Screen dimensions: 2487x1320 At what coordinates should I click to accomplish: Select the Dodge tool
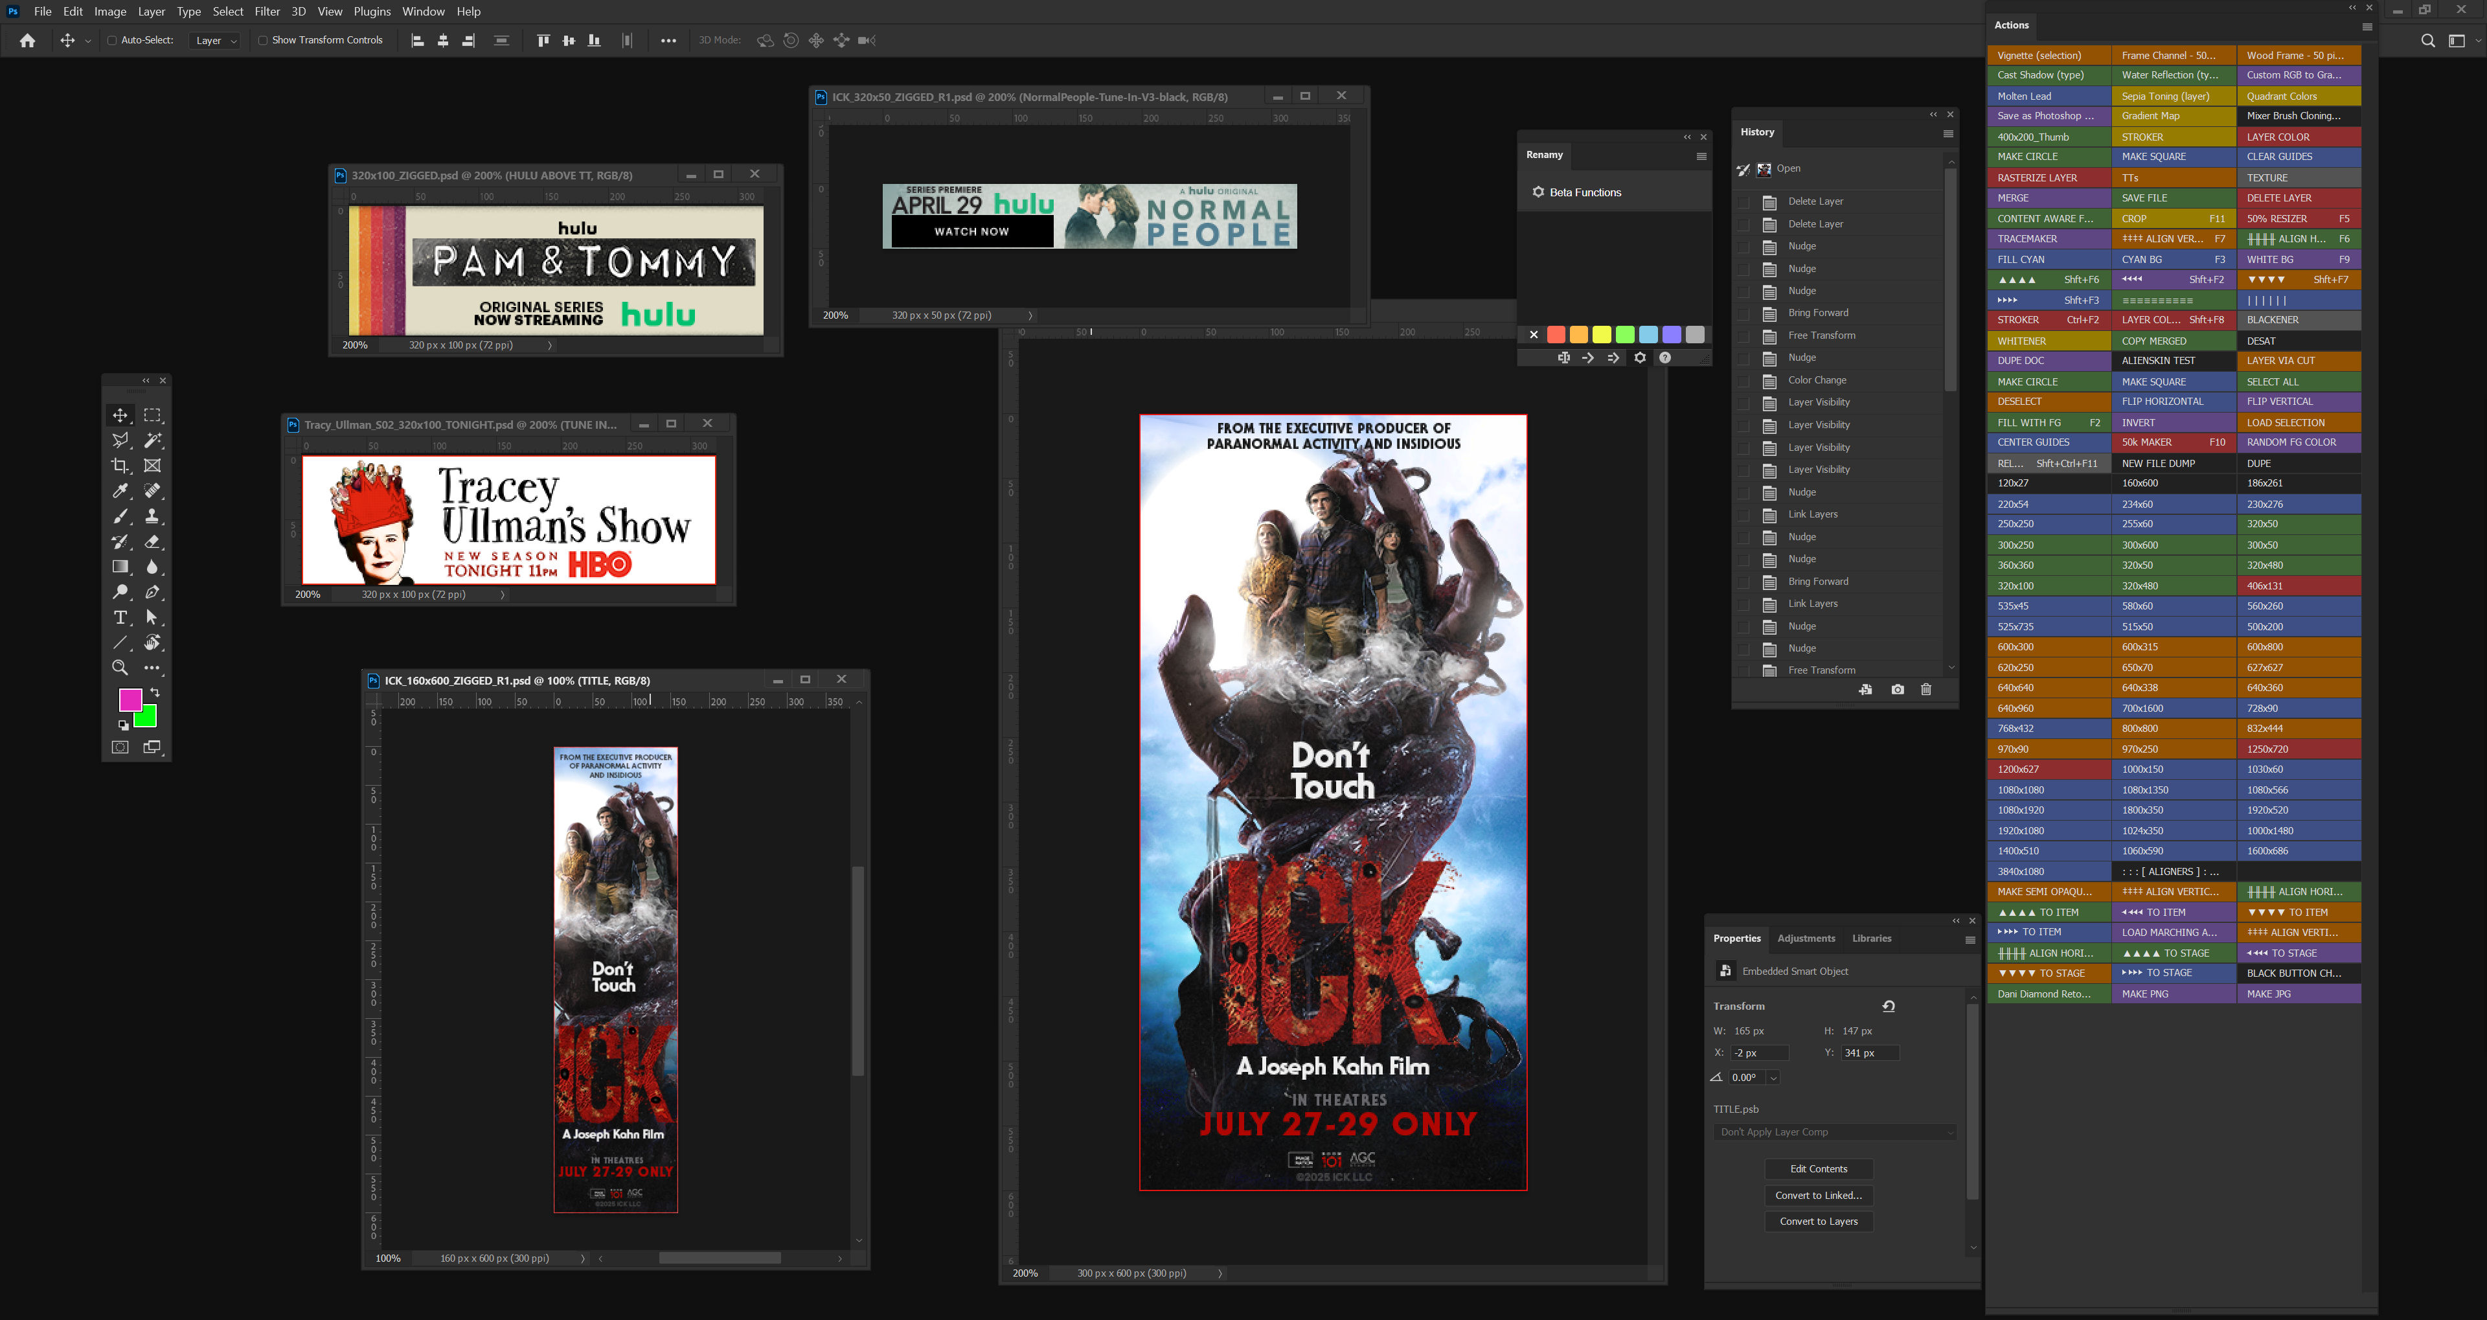[120, 592]
